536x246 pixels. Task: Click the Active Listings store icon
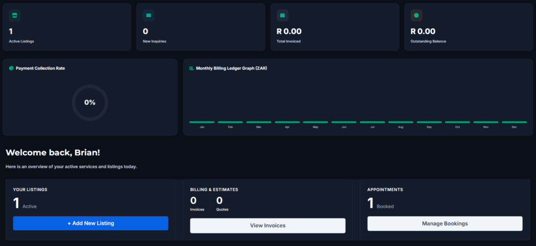pos(15,15)
